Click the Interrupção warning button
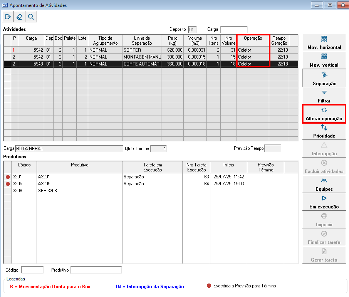The image size is (349, 297). pyautogui.click(x=324, y=149)
